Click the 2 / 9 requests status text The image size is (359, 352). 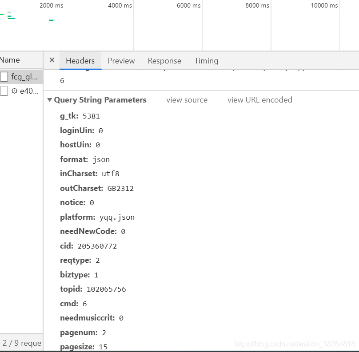pyautogui.click(x=22, y=343)
